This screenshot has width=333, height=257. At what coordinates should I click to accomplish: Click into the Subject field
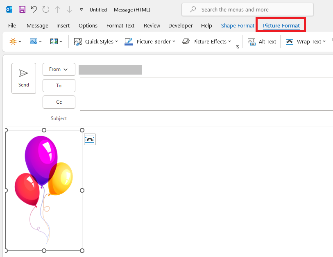206,118
